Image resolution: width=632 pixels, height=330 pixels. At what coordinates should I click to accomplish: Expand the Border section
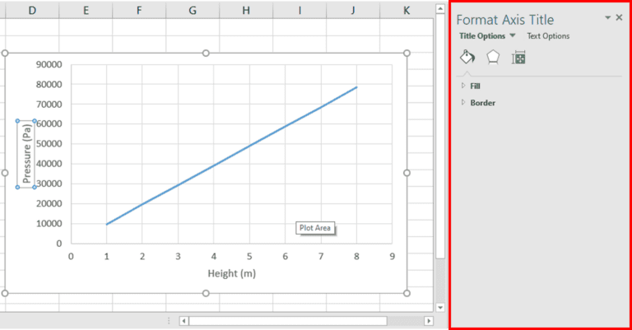[x=482, y=103]
